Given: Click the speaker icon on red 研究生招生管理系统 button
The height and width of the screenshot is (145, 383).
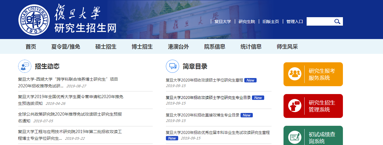Looking at the screenshot, I should coord(295,106).
